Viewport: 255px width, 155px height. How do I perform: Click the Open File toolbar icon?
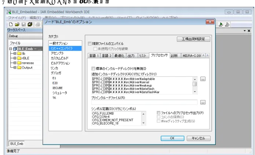(17, 25)
